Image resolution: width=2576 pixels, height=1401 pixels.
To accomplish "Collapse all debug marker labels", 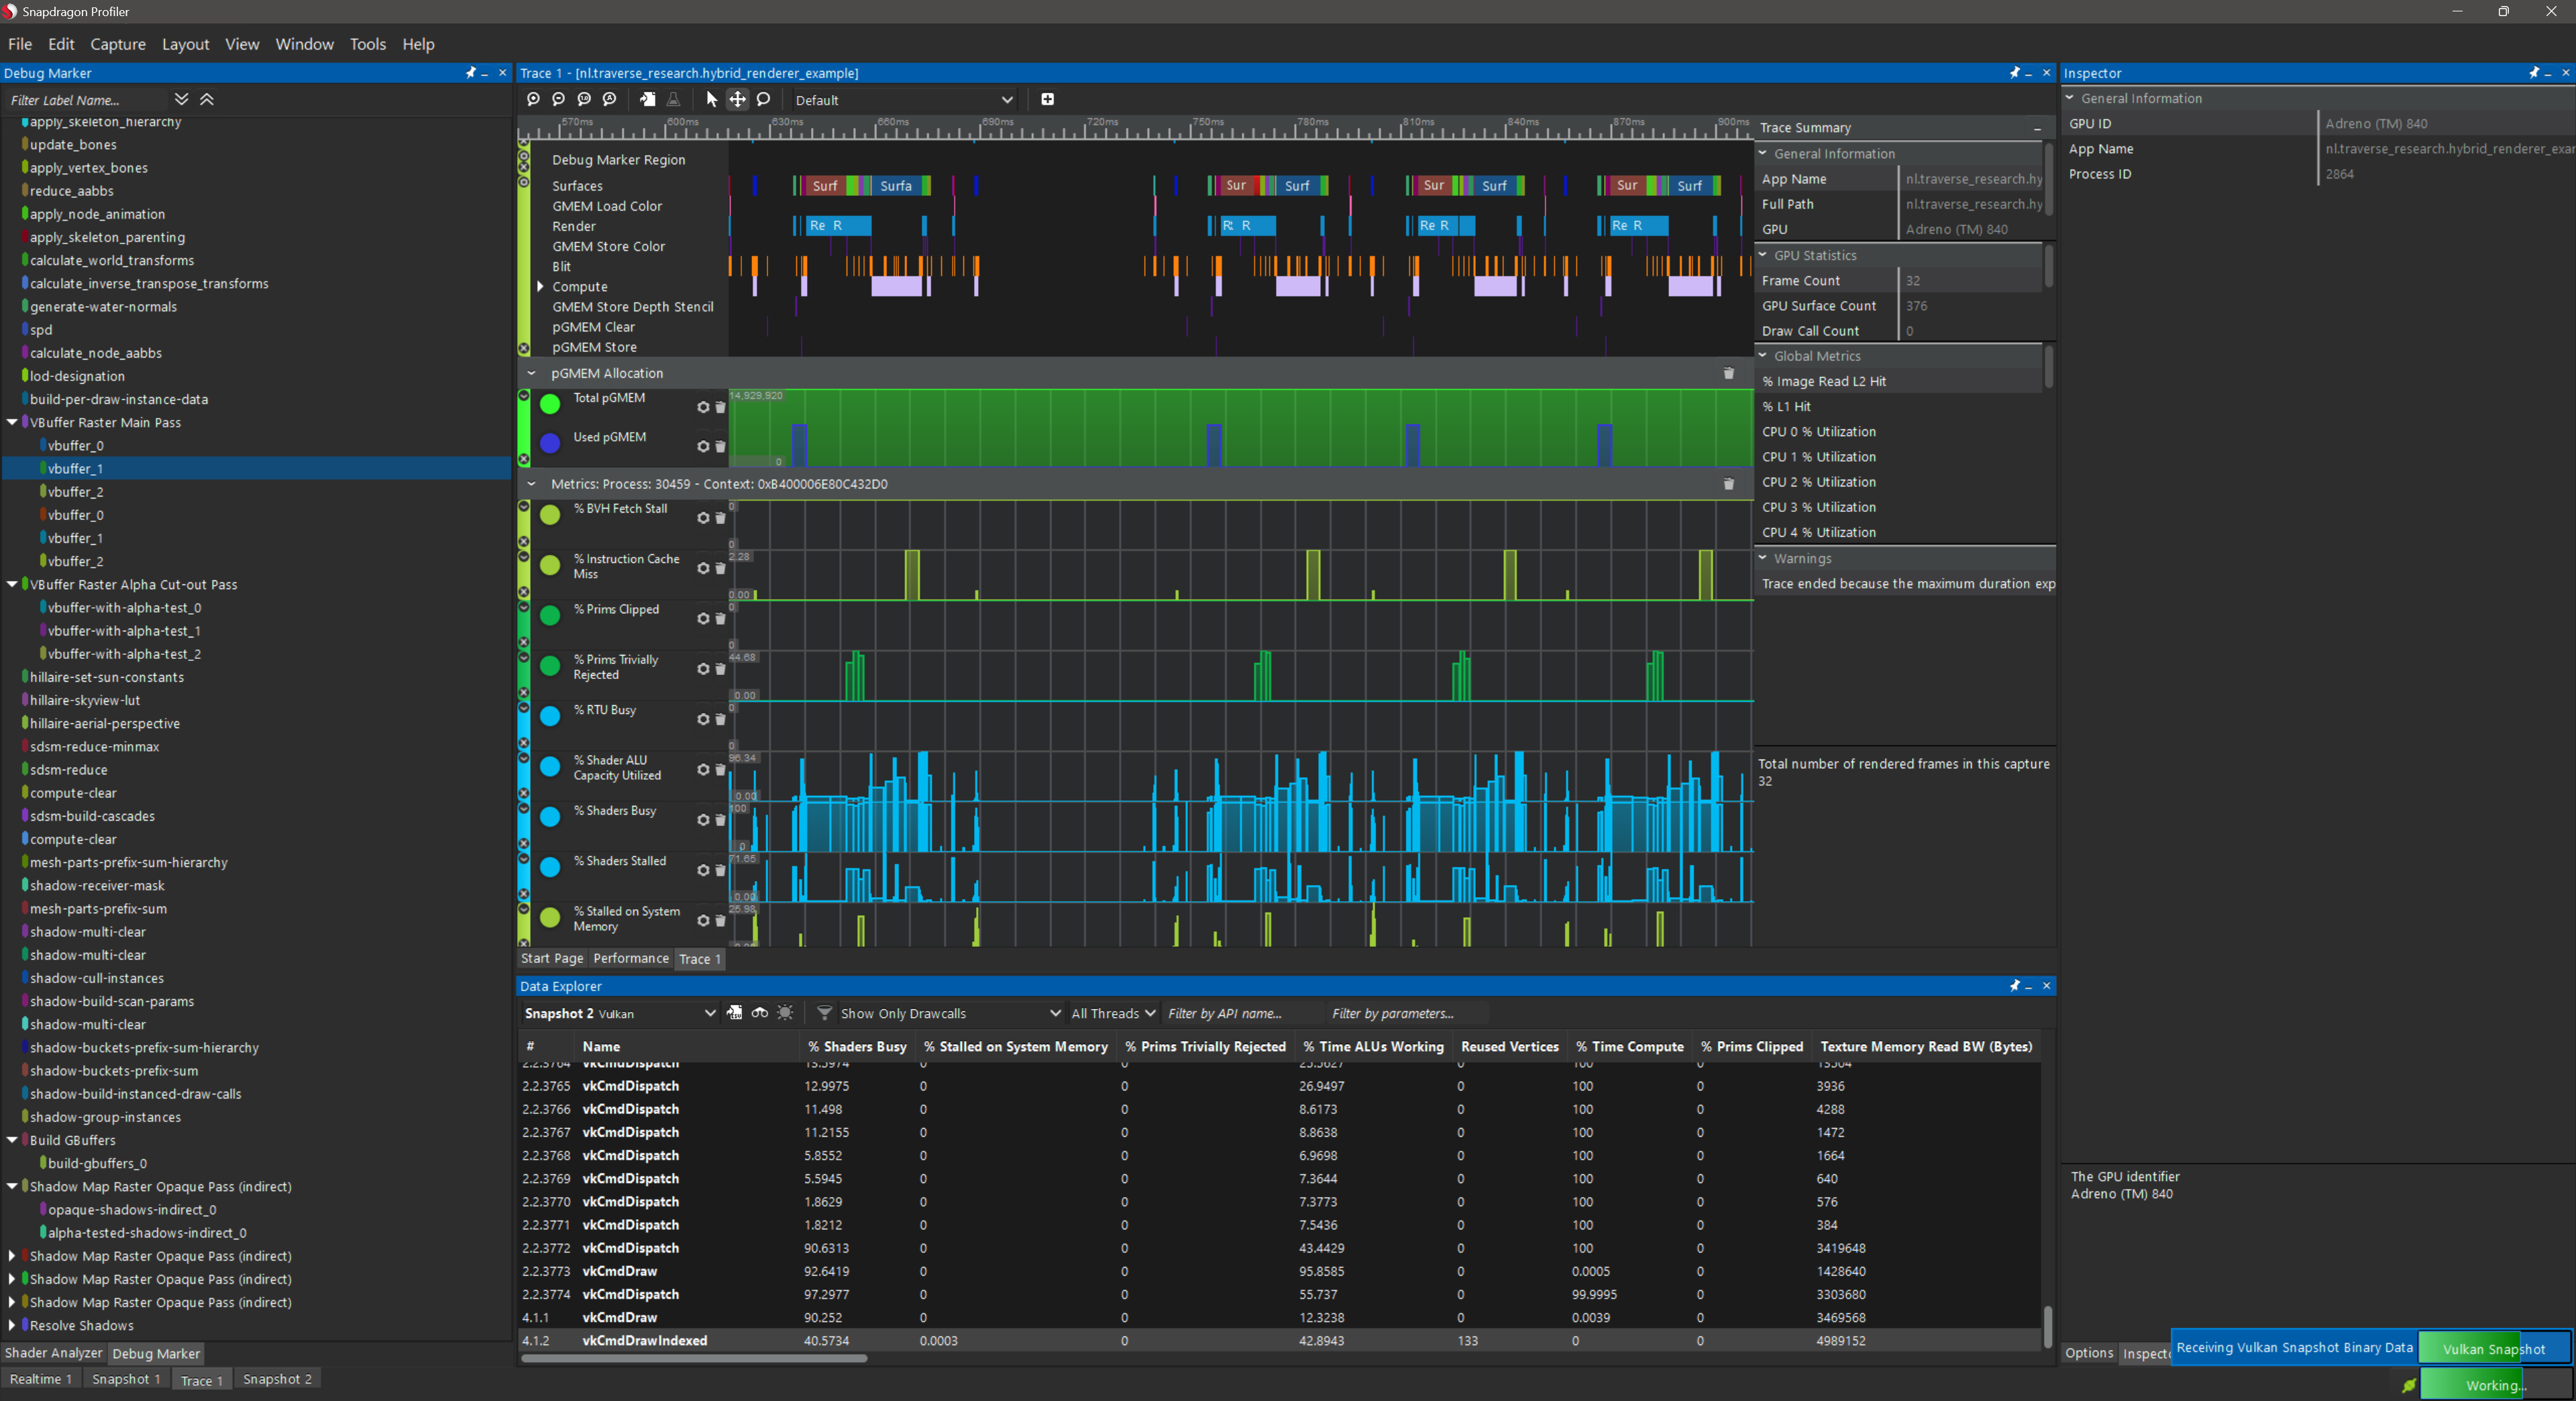I will [207, 99].
